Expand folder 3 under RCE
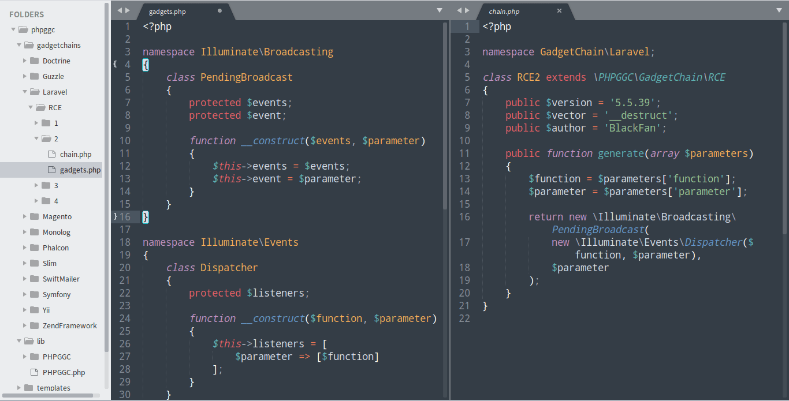This screenshot has width=789, height=401. [x=36, y=185]
